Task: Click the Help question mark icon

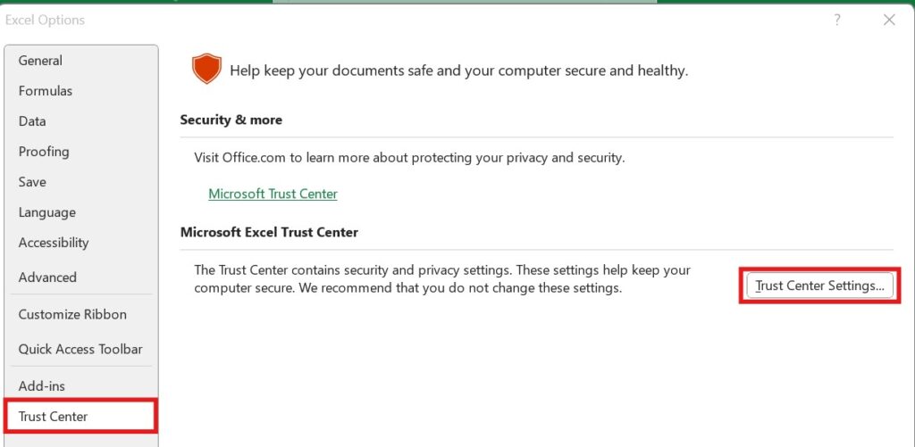Action: [x=837, y=20]
